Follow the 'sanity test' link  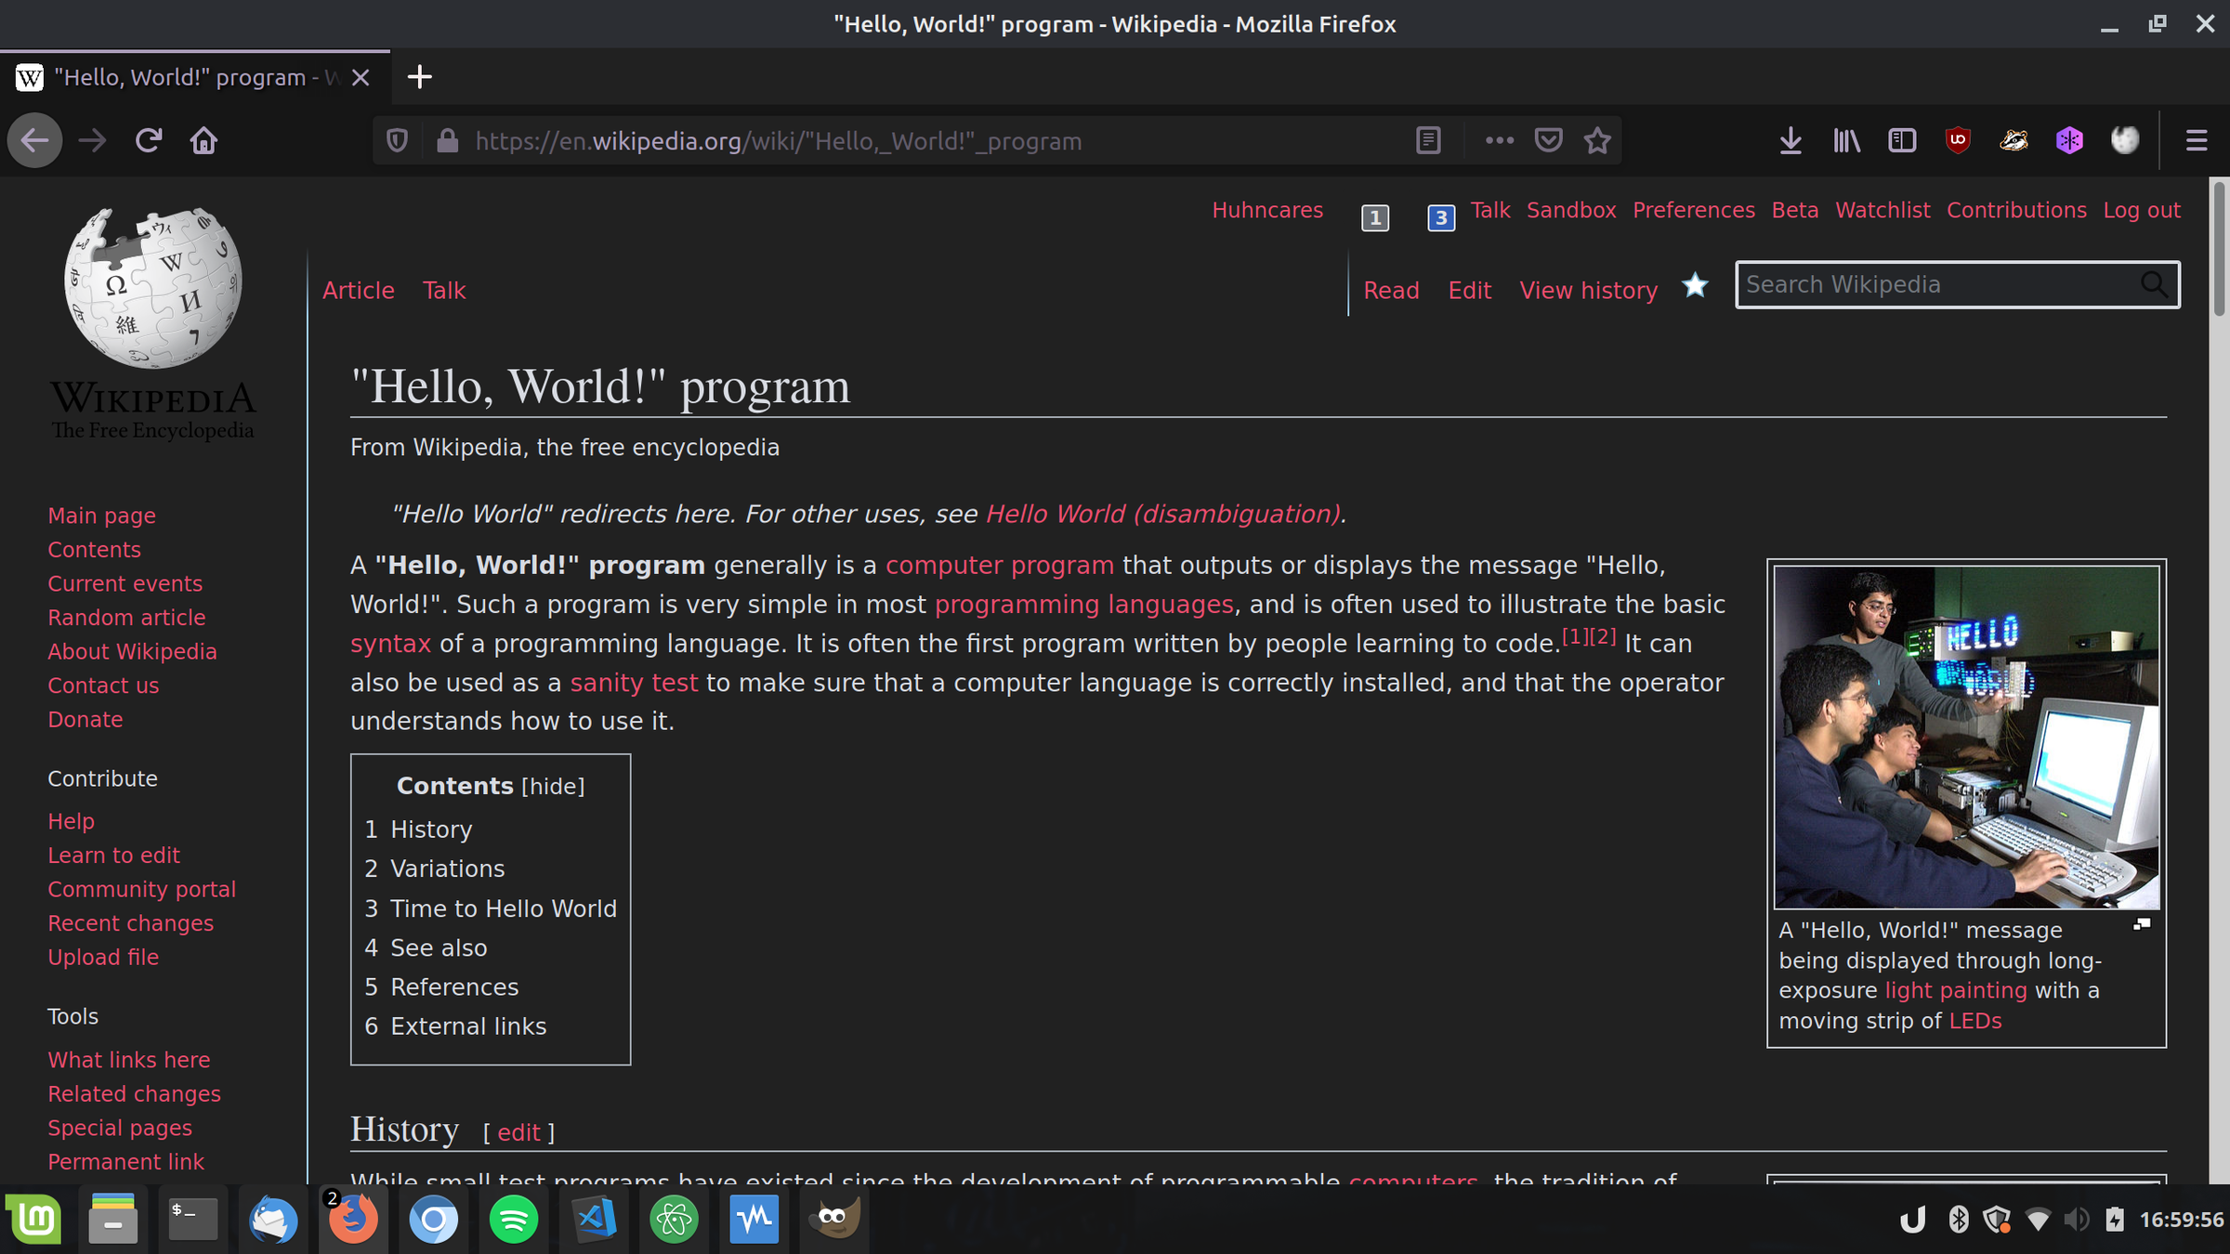pyautogui.click(x=634, y=683)
